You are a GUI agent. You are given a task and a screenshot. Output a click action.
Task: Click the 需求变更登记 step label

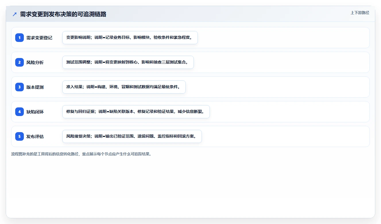coord(39,38)
